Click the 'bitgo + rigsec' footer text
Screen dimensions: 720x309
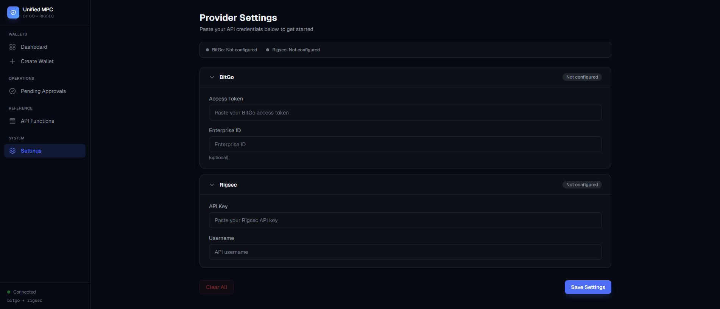25,301
